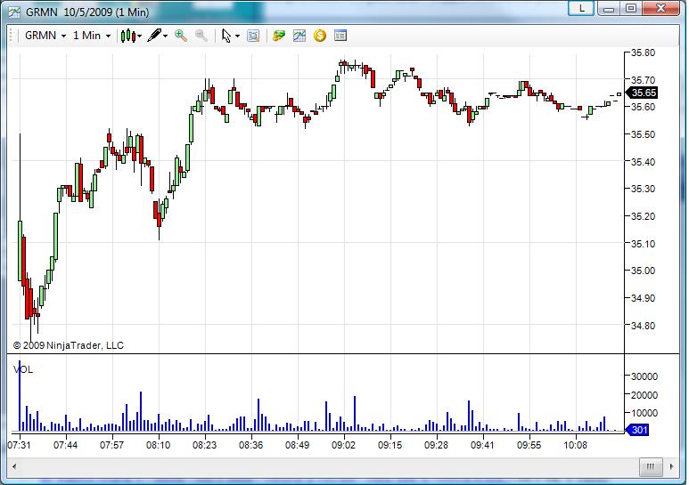Open the chart properties table icon

click(340, 36)
